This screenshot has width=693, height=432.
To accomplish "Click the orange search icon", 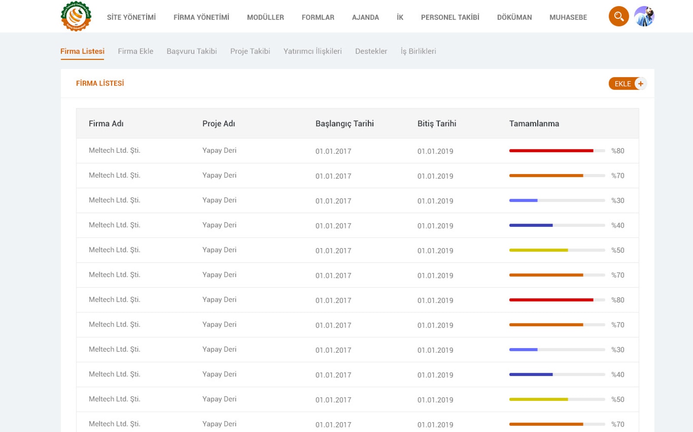I will click(x=619, y=16).
